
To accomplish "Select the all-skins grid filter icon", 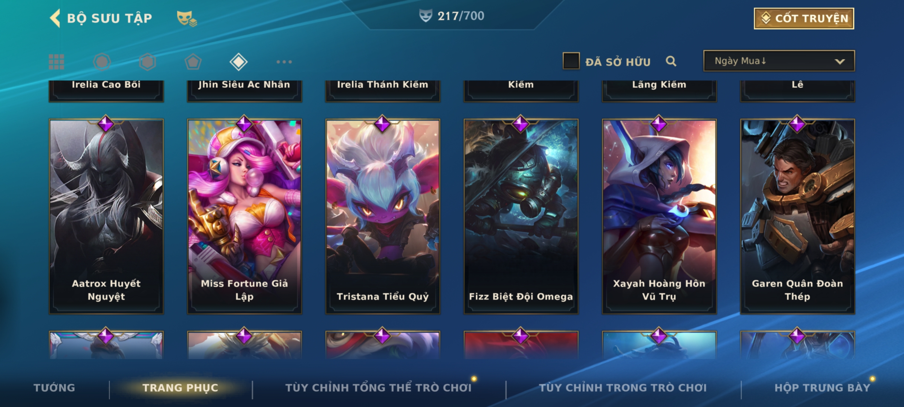I will [x=56, y=62].
